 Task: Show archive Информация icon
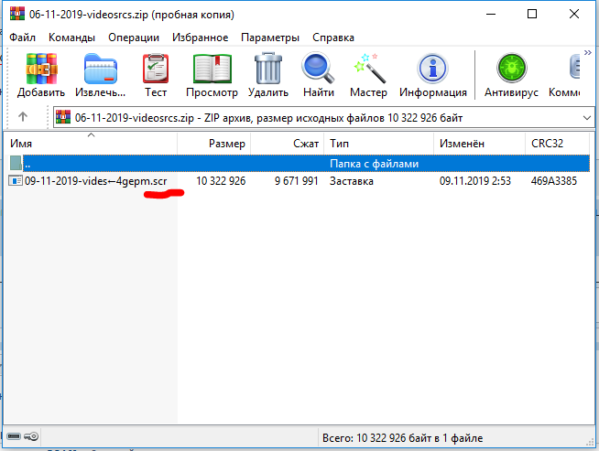(432, 69)
